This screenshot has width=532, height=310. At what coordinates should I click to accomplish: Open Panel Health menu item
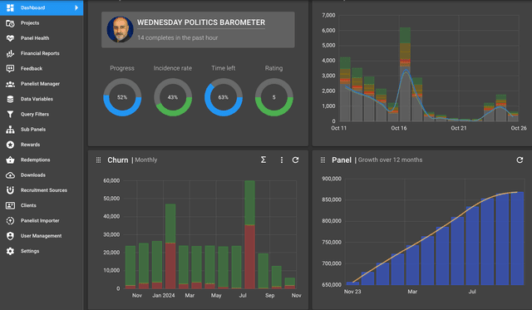point(42,38)
